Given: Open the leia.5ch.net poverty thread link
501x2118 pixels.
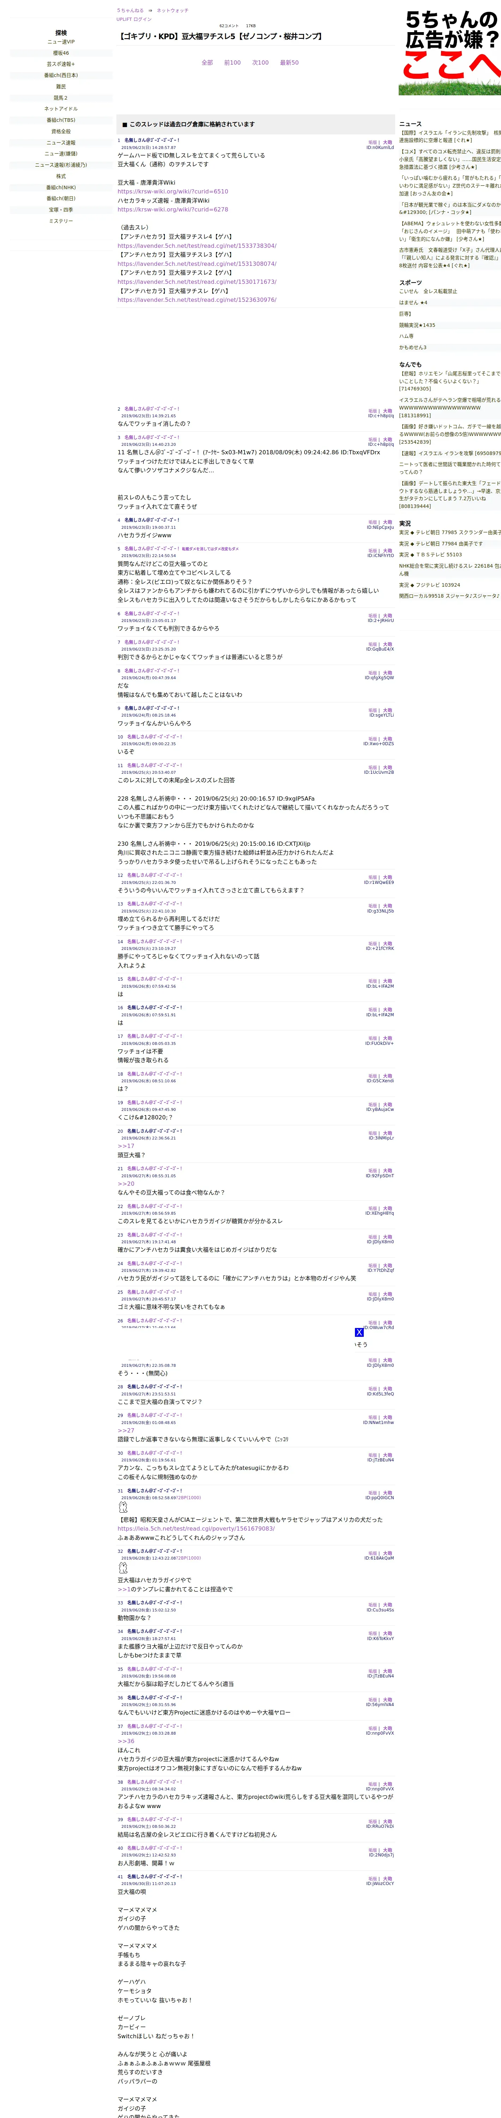Looking at the screenshot, I should (x=196, y=1528).
